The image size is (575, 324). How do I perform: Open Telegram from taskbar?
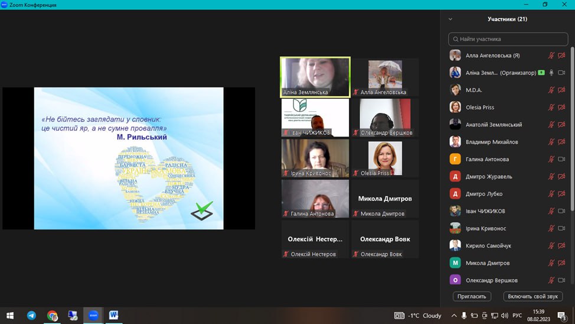coord(31,316)
